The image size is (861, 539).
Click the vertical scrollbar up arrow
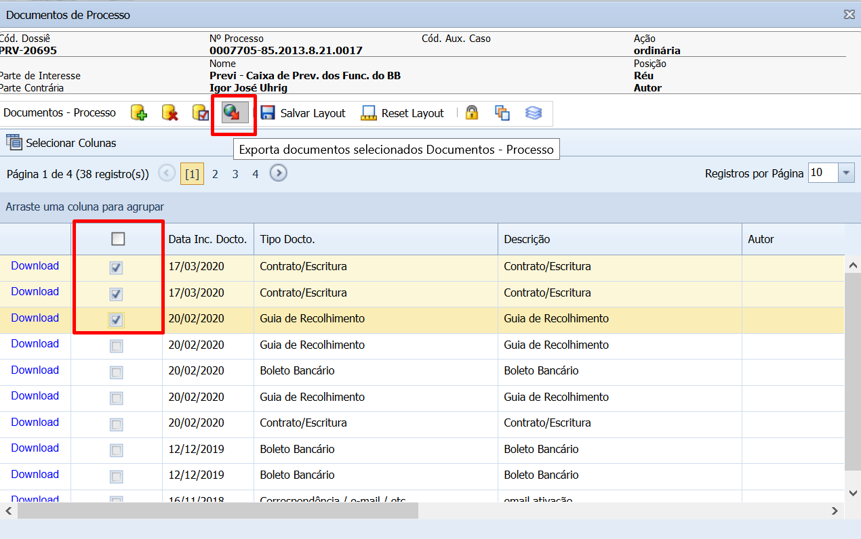(x=853, y=266)
